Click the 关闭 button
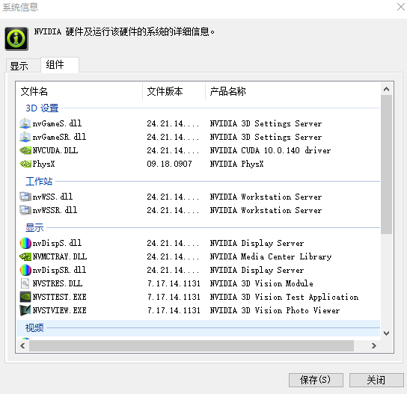Viewport: 407px width, 394px height. 376,380
